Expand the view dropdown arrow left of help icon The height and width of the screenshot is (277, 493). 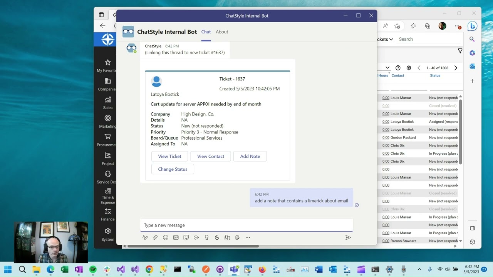(x=387, y=68)
